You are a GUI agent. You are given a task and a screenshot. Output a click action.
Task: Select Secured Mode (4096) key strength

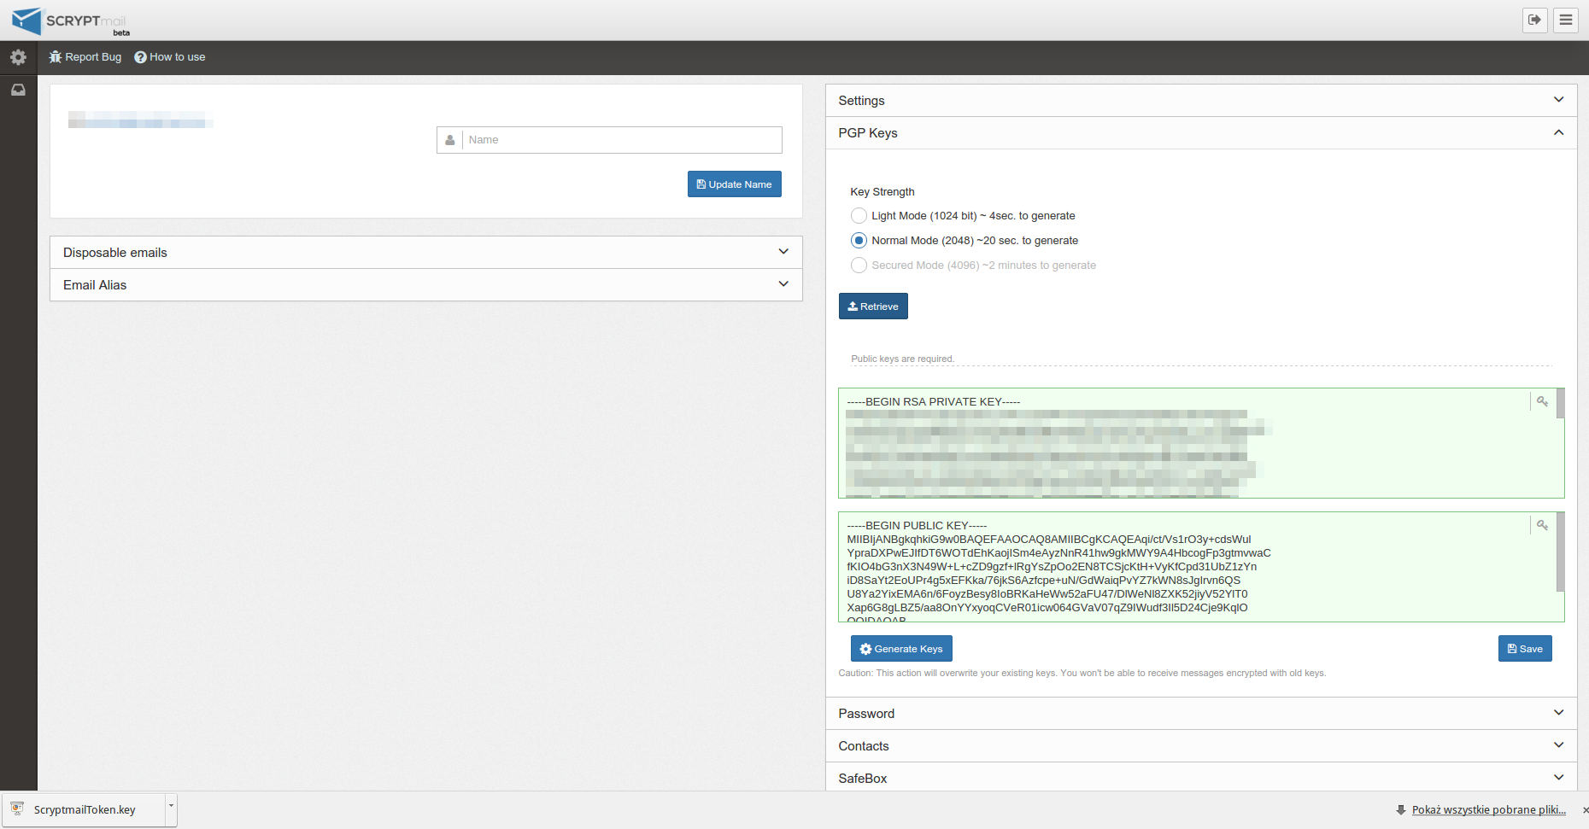[859, 266]
